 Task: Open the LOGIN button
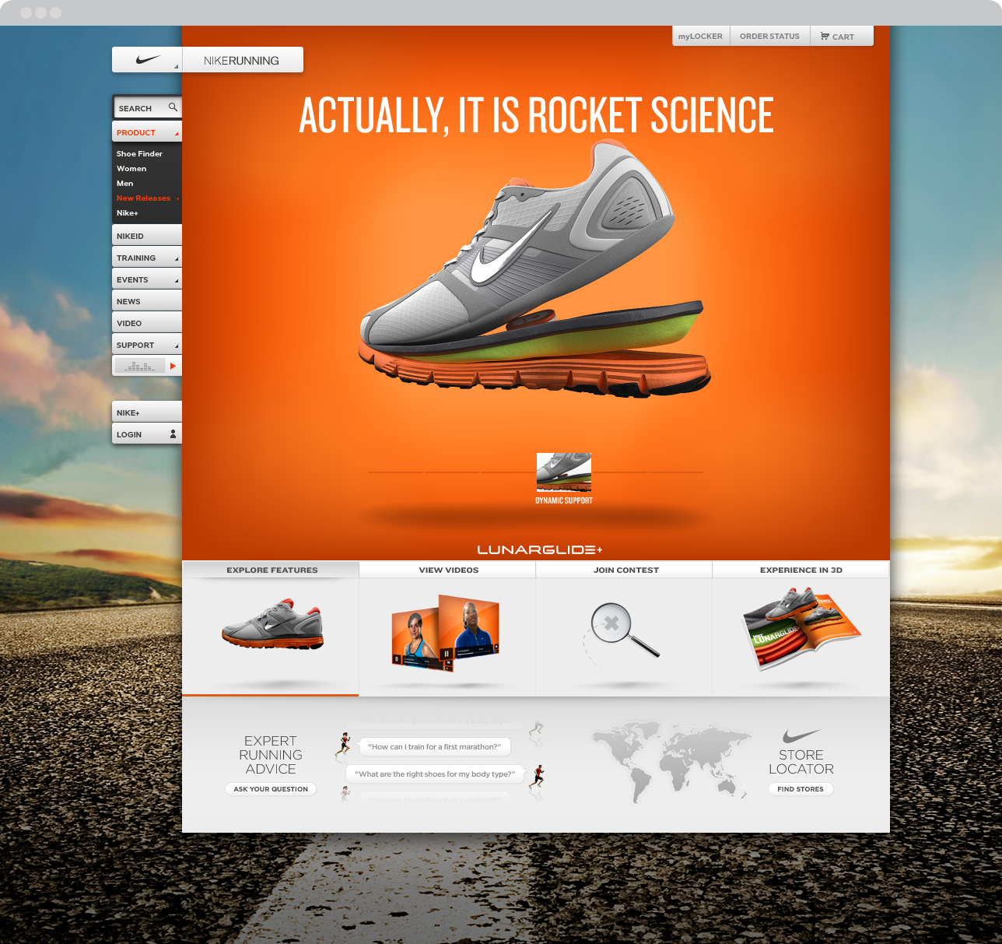click(x=147, y=434)
